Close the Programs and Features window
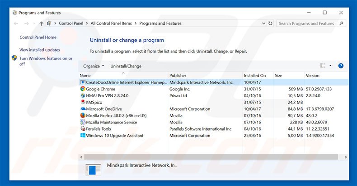The width and height of the screenshot is (357, 186). pyautogui.click(x=341, y=13)
